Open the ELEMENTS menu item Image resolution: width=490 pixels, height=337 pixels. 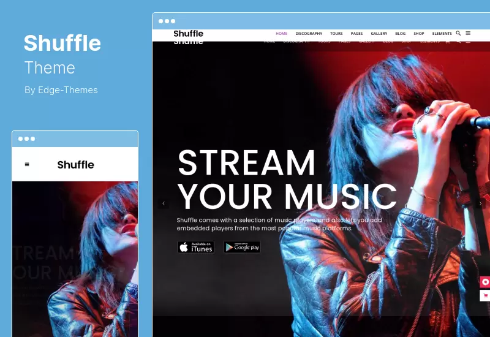pyautogui.click(x=442, y=34)
